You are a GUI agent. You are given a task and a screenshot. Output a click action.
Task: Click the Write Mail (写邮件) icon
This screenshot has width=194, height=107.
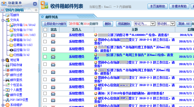tap(7, 15)
